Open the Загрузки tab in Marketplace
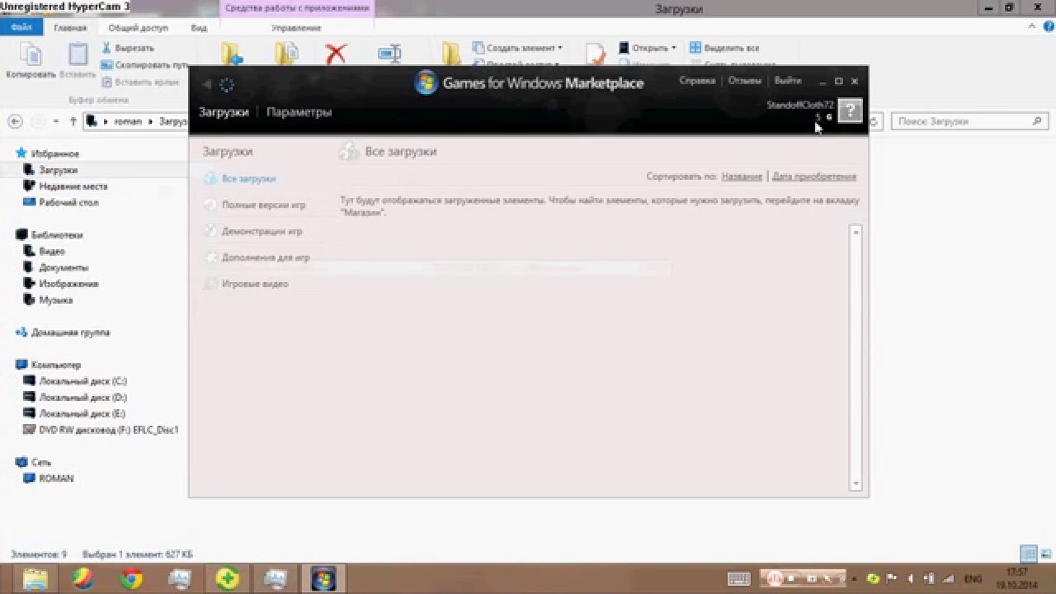The width and height of the screenshot is (1056, 594). tap(224, 112)
